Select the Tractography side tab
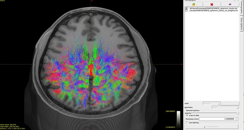The height and width of the screenshot is (130, 244). pyautogui.click(x=242, y=7)
